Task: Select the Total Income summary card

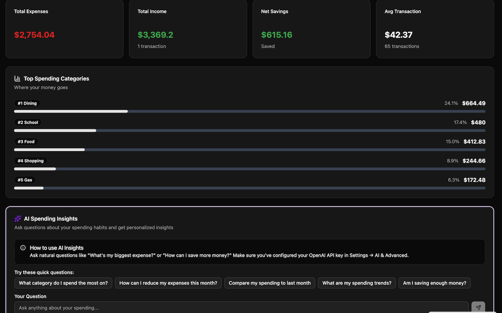Action: pos(188,29)
